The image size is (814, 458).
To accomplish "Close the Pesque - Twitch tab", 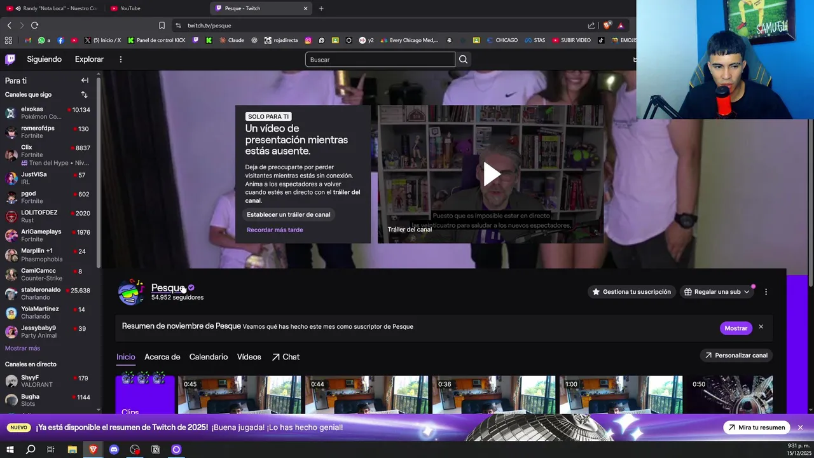I will pos(305,8).
